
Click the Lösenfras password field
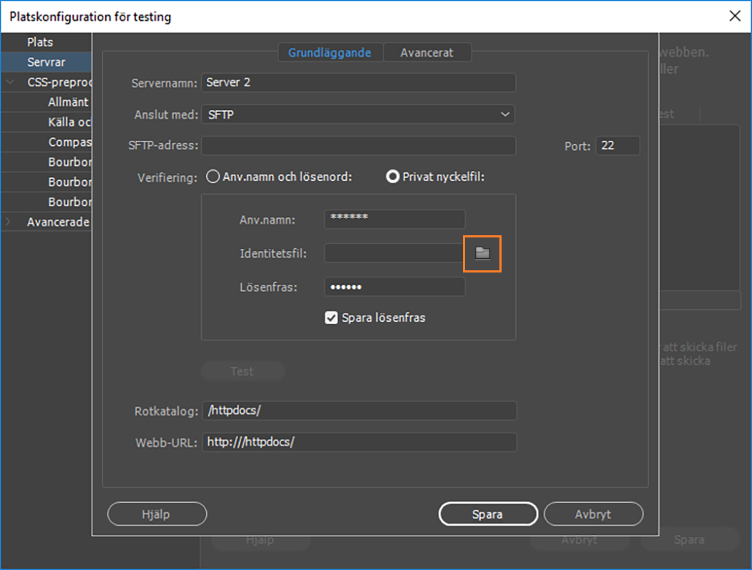pyautogui.click(x=394, y=287)
